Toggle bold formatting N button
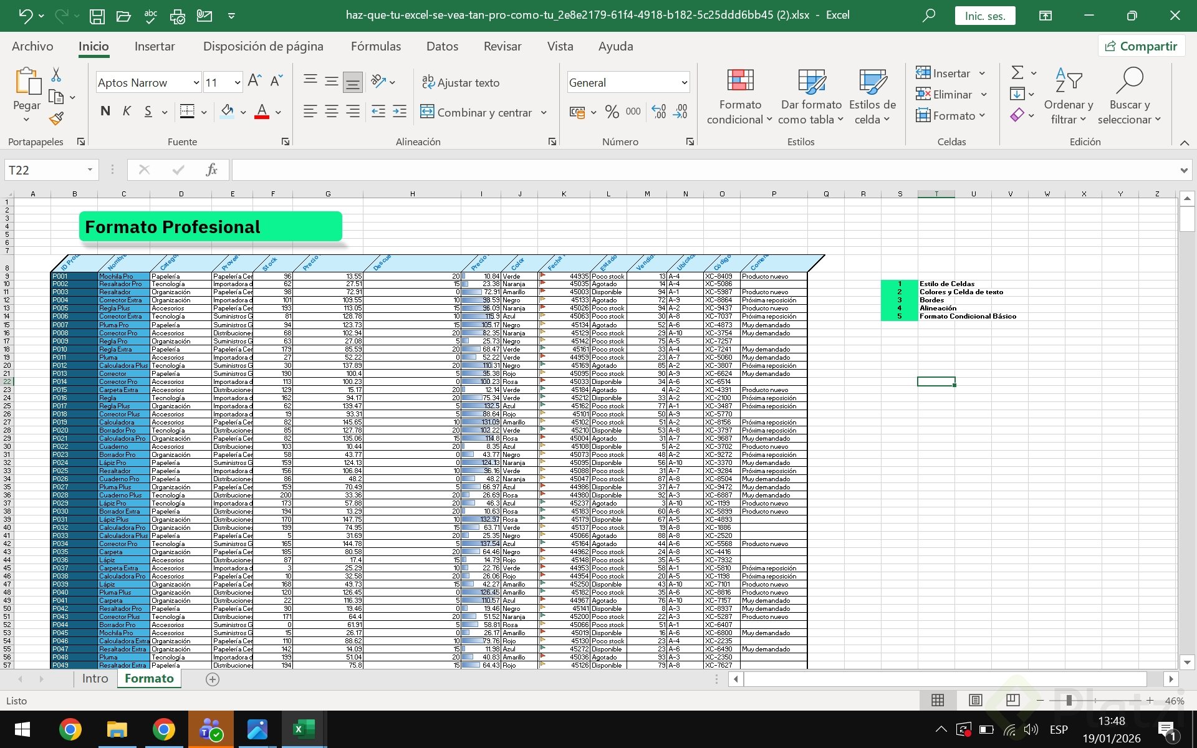 [x=105, y=112]
